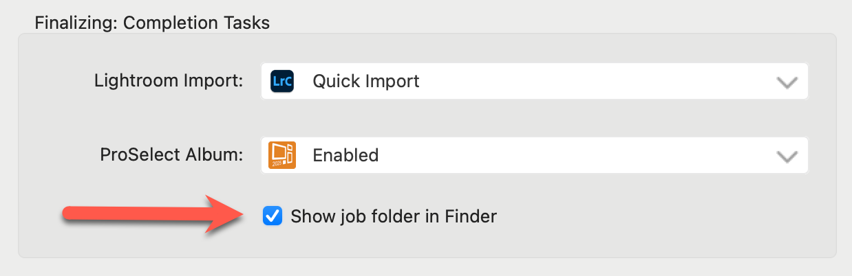Open the Quick Import combo box
This screenshot has width=852, height=276.
(x=534, y=81)
